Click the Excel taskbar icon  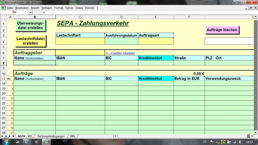click(x=46, y=142)
